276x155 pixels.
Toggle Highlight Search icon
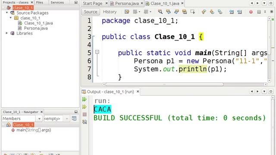[185, 12]
